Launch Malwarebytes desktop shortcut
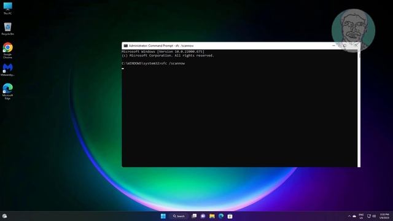The height and width of the screenshot is (221, 393). tap(7, 70)
